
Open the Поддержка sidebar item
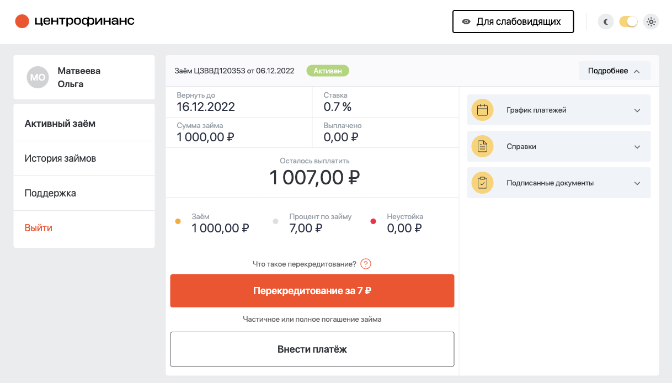point(50,193)
